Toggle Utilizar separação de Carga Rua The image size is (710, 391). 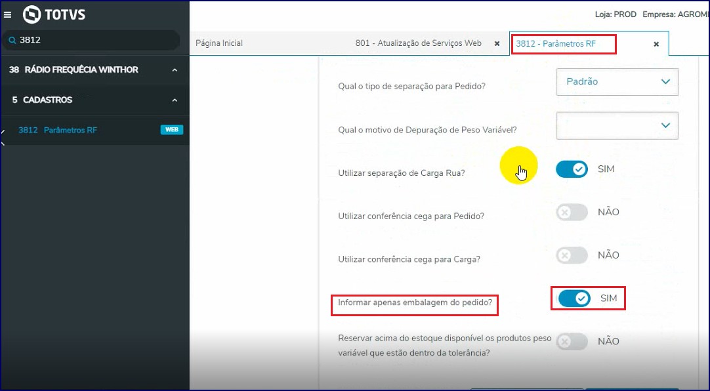click(572, 169)
